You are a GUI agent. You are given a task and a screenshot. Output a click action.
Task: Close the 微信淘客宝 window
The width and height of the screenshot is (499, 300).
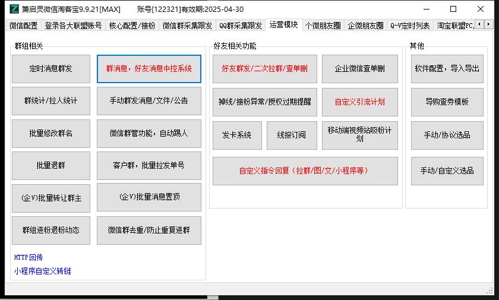[481, 10]
